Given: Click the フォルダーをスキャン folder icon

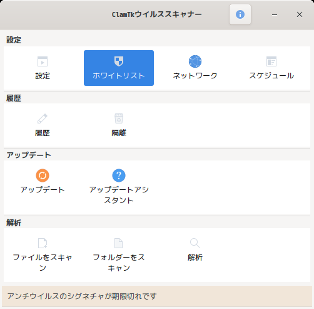Looking at the screenshot, I should pos(119,243).
